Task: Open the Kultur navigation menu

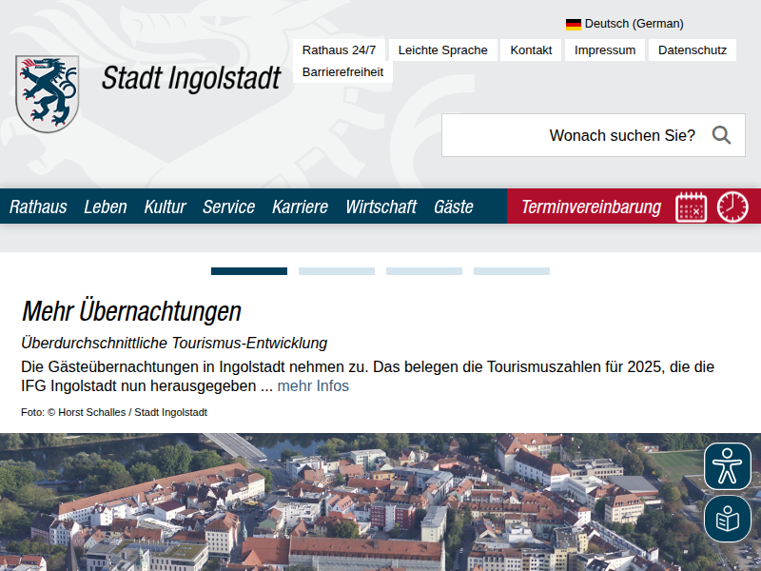Action: pos(165,207)
